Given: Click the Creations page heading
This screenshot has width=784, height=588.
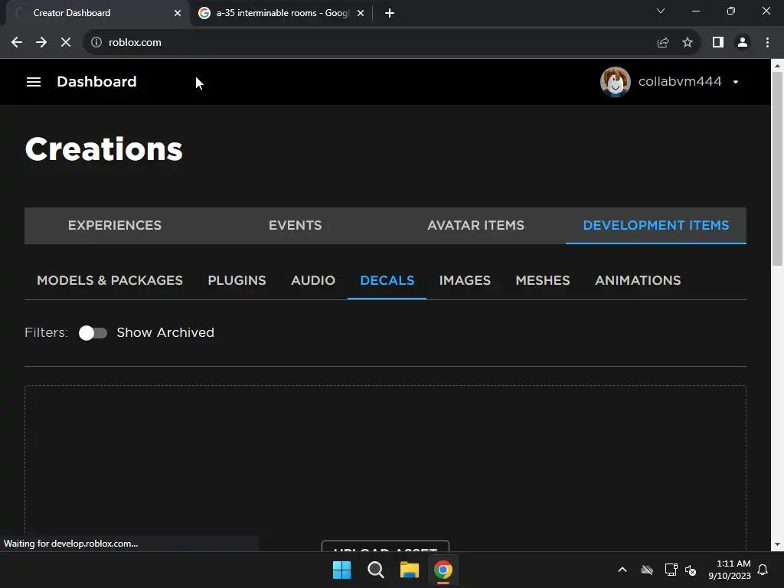Looking at the screenshot, I should pyautogui.click(x=104, y=149).
